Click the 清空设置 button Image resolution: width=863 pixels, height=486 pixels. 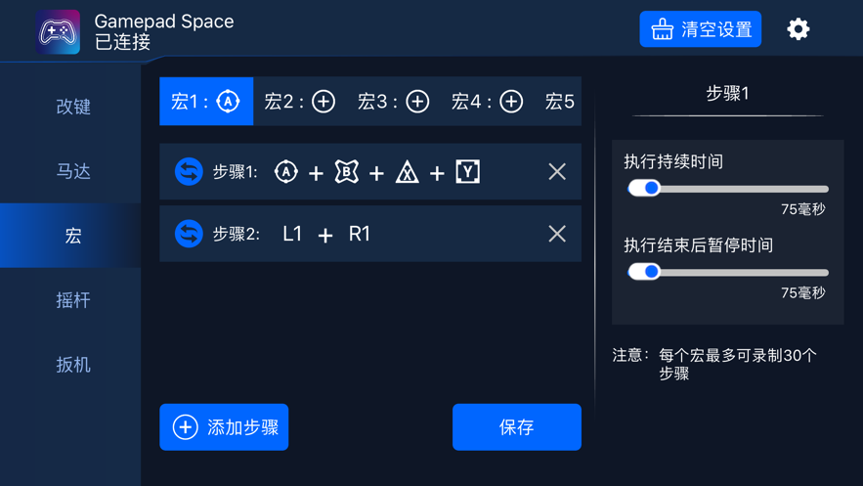[x=701, y=29]
